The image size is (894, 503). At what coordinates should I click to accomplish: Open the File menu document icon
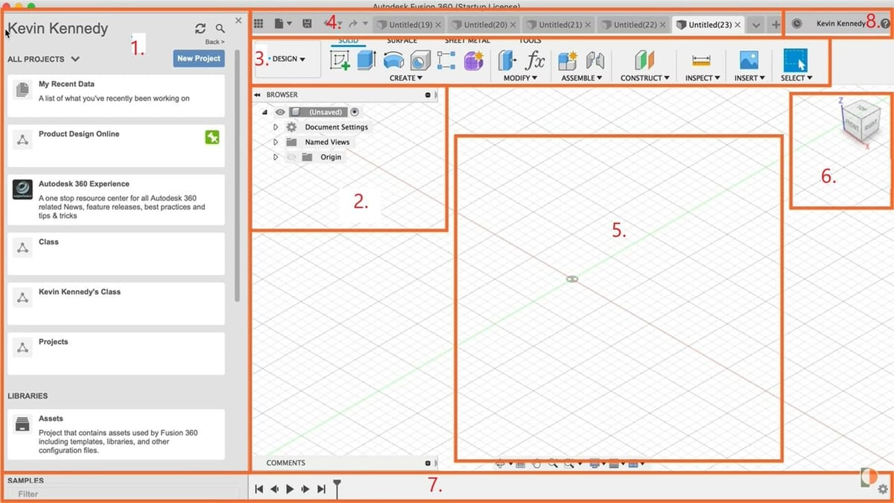pos(282,25)
